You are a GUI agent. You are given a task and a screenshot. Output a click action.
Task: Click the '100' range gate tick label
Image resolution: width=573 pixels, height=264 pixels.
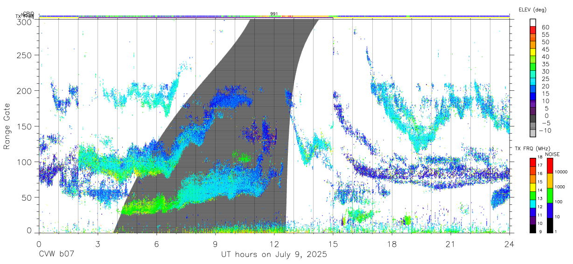tap(25, 162)
